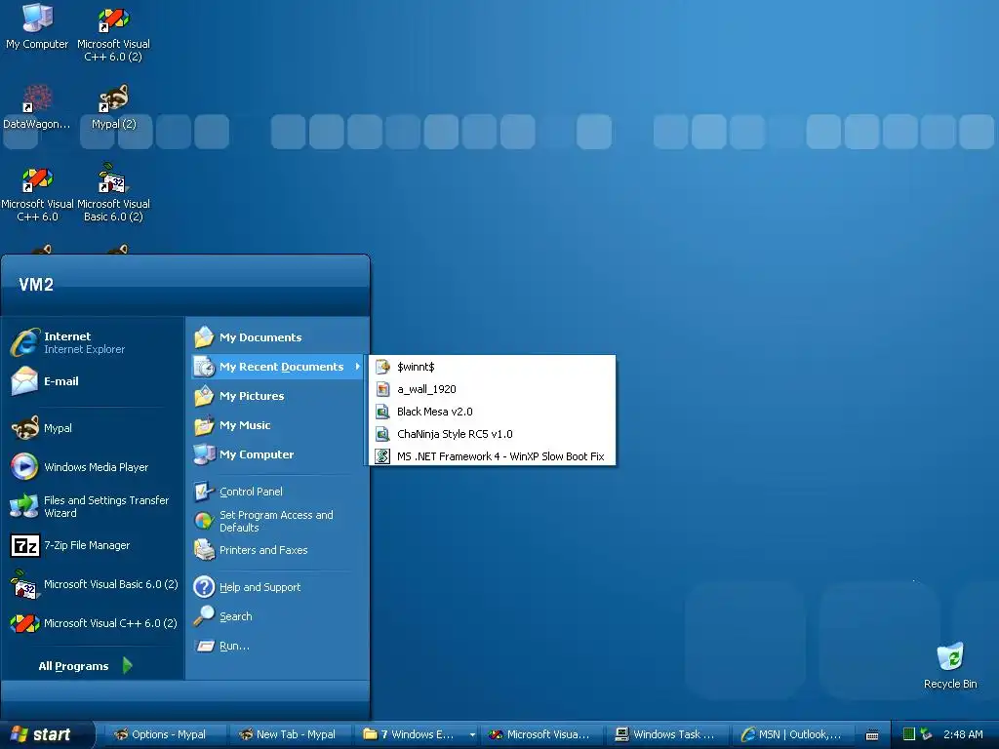Open Set Program Access and Defaults
This screenshot has height=749, width=999.
point(277,521)
